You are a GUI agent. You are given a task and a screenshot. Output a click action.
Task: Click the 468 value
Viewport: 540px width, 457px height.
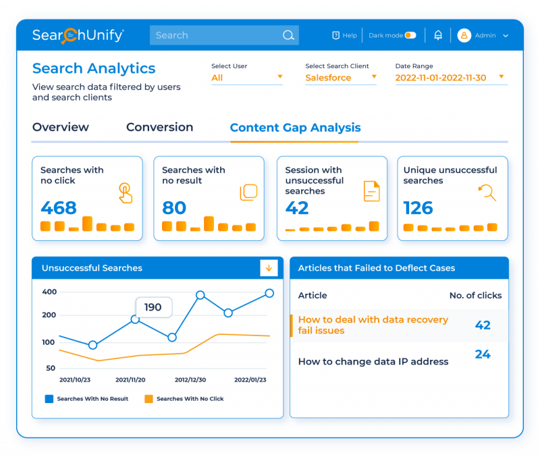[x=59, y=208]
